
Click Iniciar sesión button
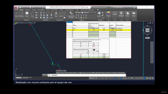(119, 8)
